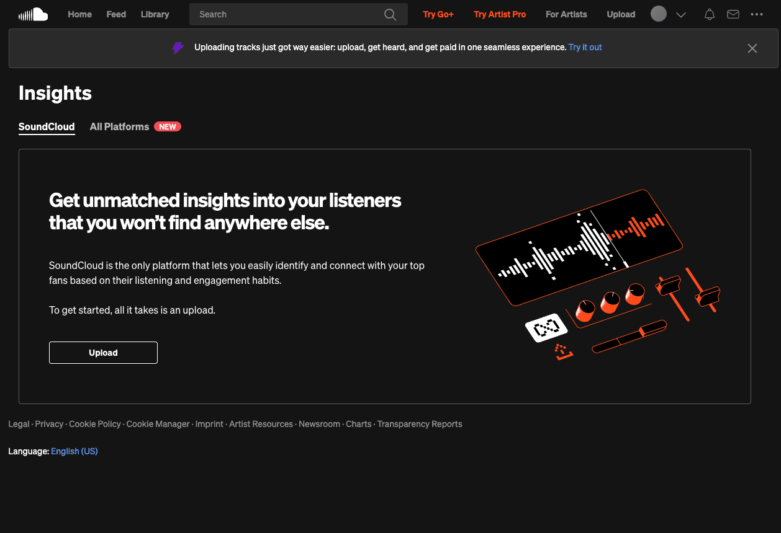
Task: Open the Imprint link
Action: point(209,424)
